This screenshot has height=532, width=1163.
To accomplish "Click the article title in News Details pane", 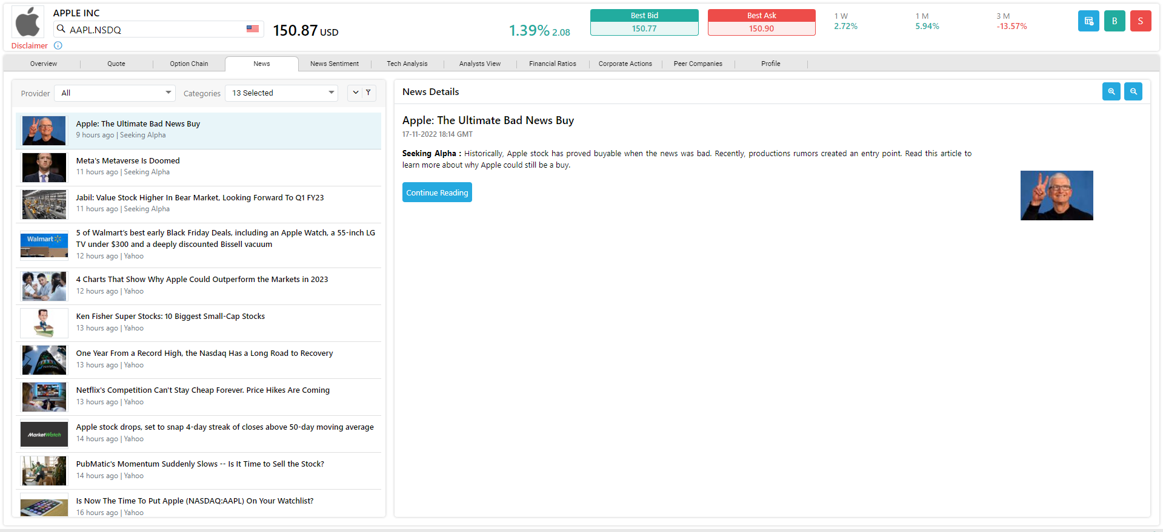I will (x=488, y=120).
